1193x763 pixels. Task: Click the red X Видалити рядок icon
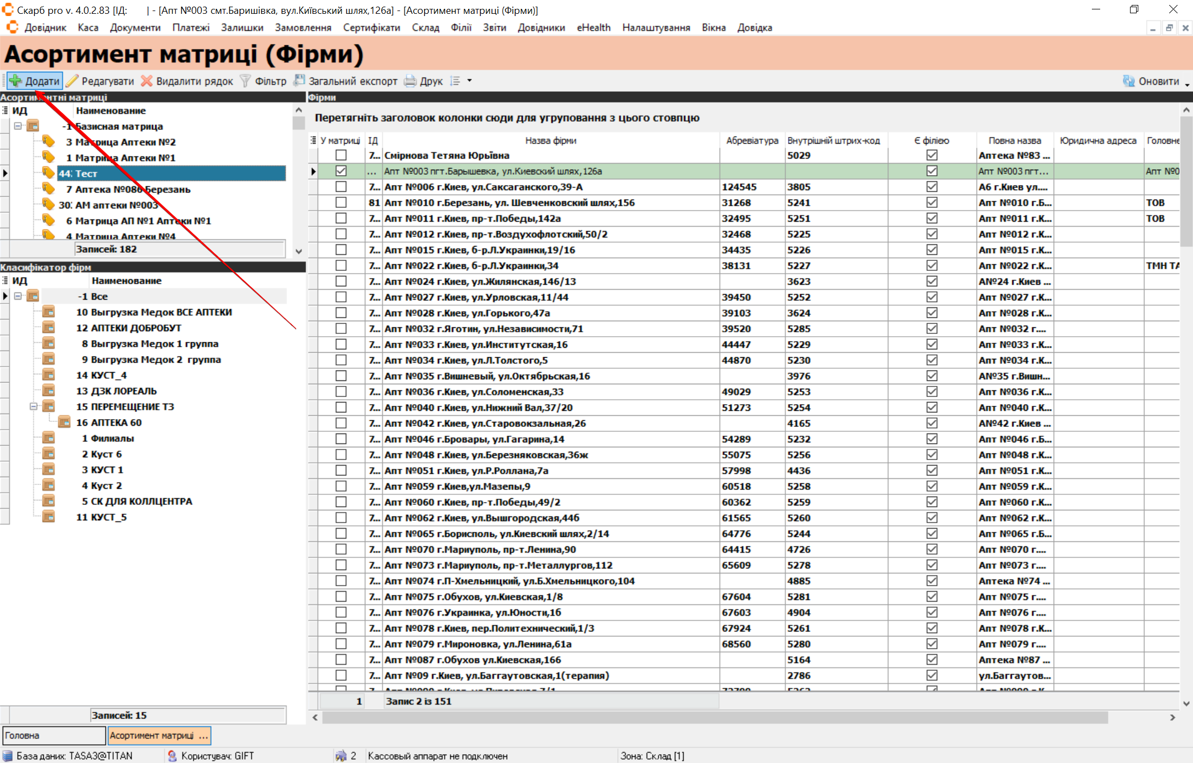coord(146,81)
